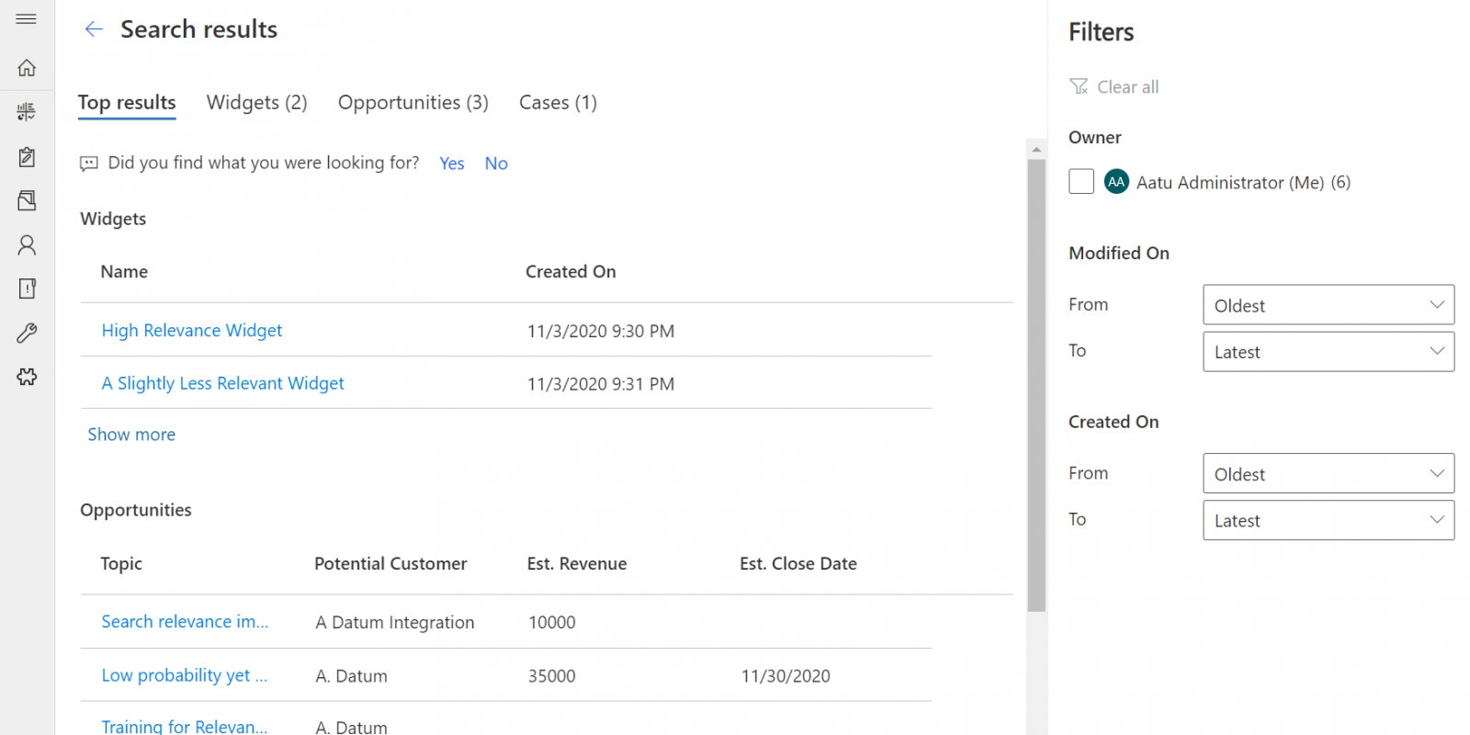Click the Owner filter heading
Image resolution: width=1470 pixels, height=735 pixels.
coord(1095,138)
